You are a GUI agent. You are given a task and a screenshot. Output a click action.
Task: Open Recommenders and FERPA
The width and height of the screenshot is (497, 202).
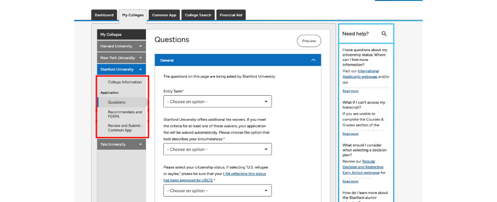[125, 114]
